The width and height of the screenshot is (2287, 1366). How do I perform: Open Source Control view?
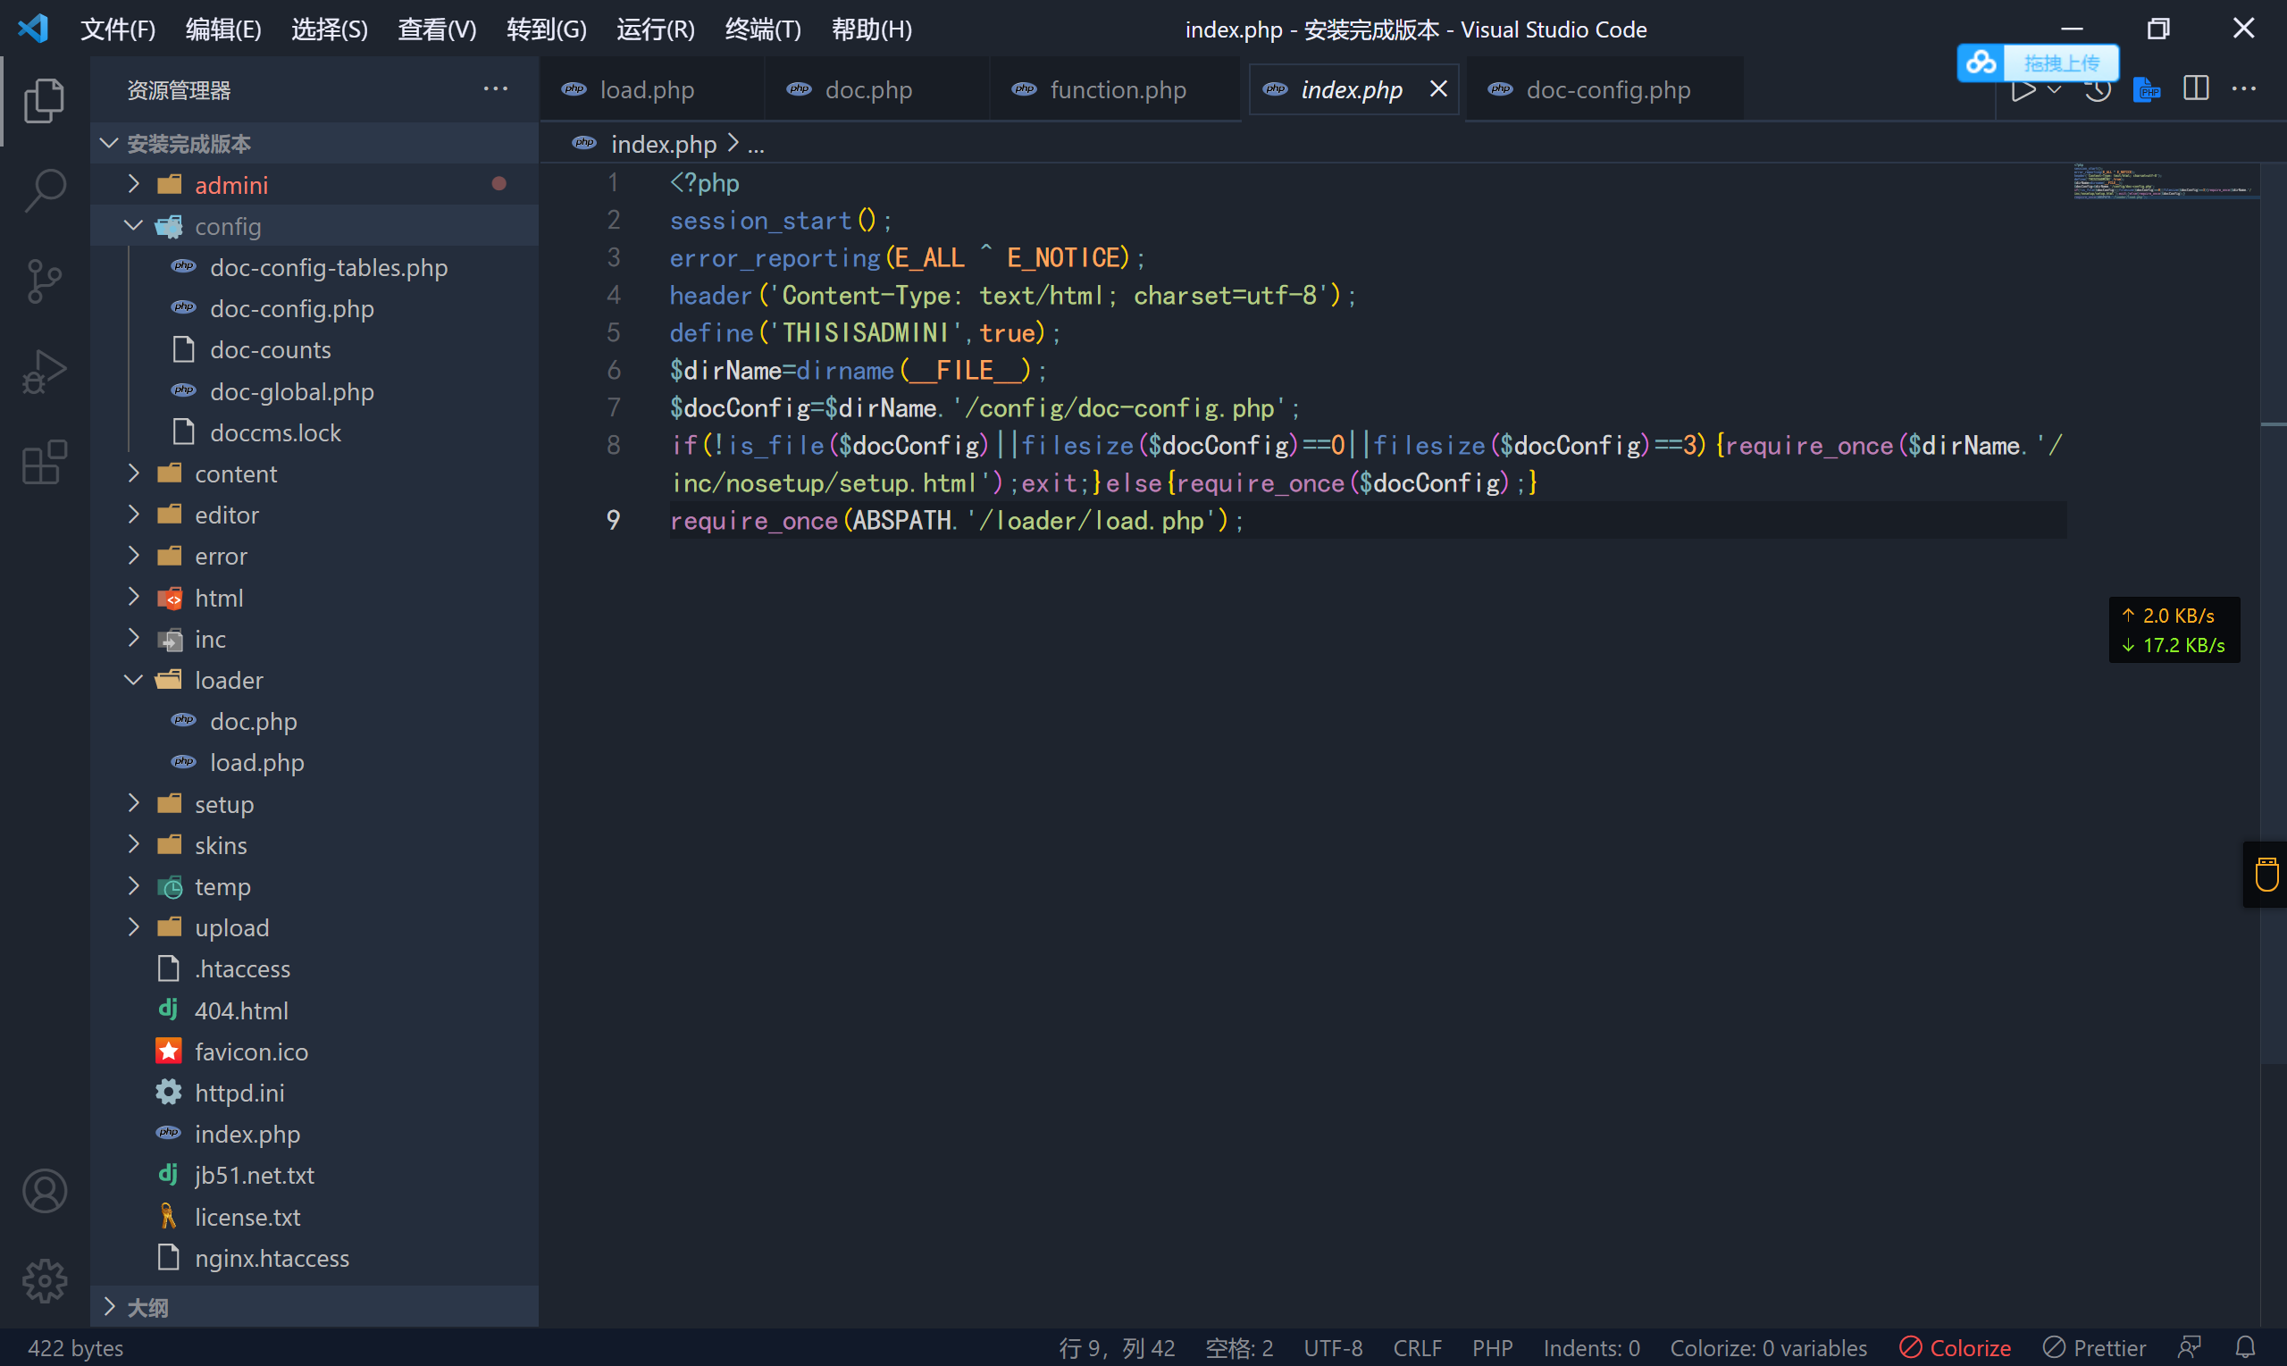44,281
